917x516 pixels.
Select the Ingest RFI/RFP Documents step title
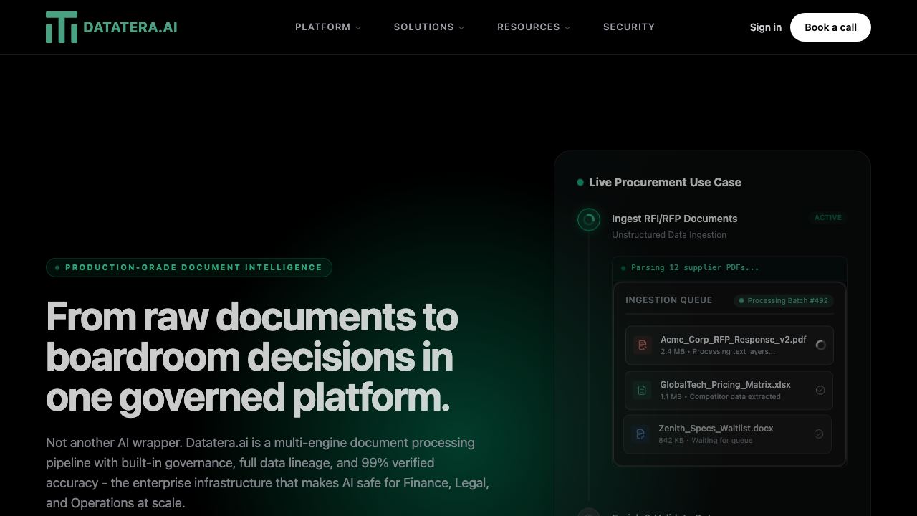[x=674, y=219]
